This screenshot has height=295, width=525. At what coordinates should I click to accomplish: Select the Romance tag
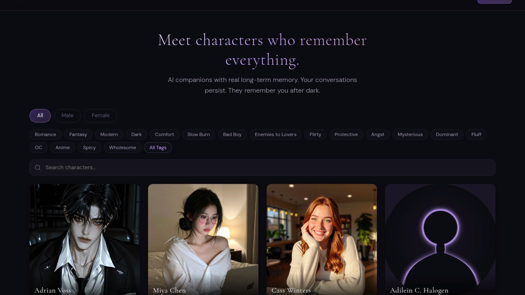point(45,134)
